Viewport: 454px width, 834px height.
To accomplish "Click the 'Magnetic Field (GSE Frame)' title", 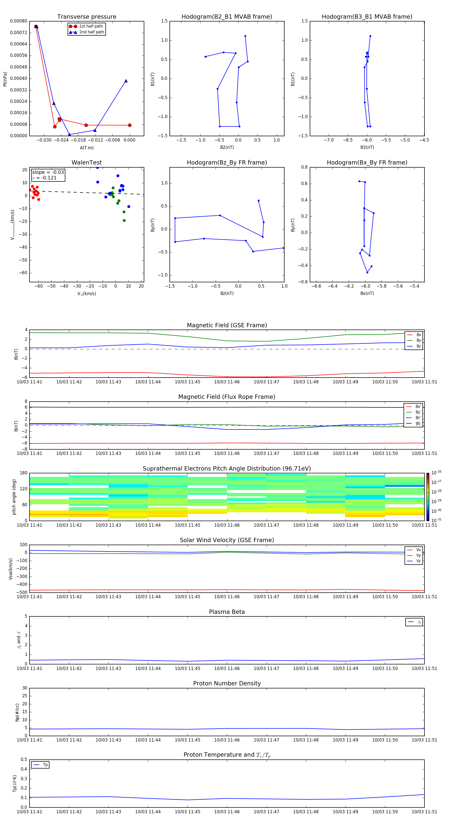I will click(x=227, y=325).
